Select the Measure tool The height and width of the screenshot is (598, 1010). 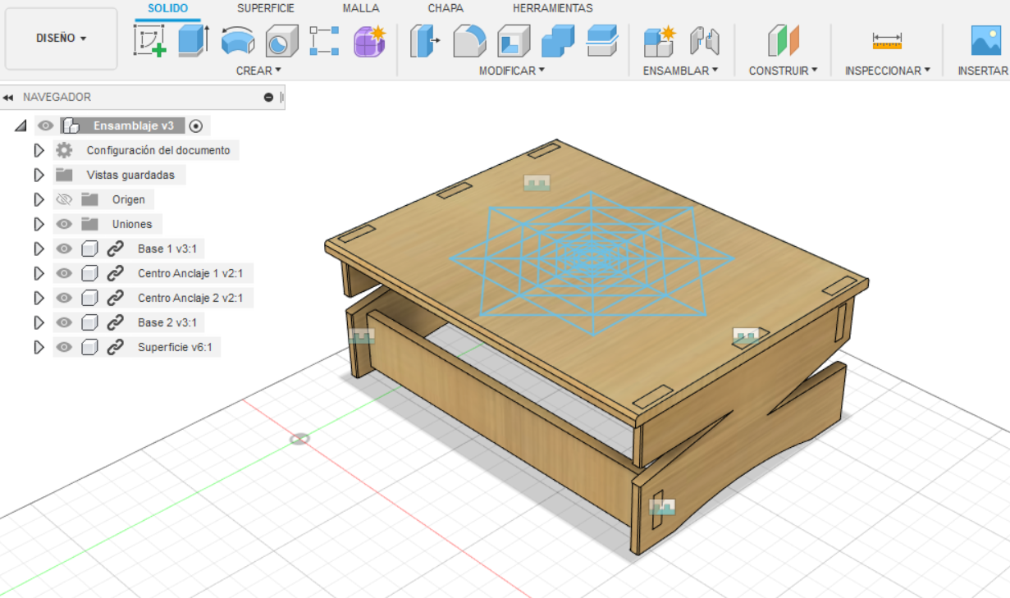pyautogui.click(x=887, y=40)
